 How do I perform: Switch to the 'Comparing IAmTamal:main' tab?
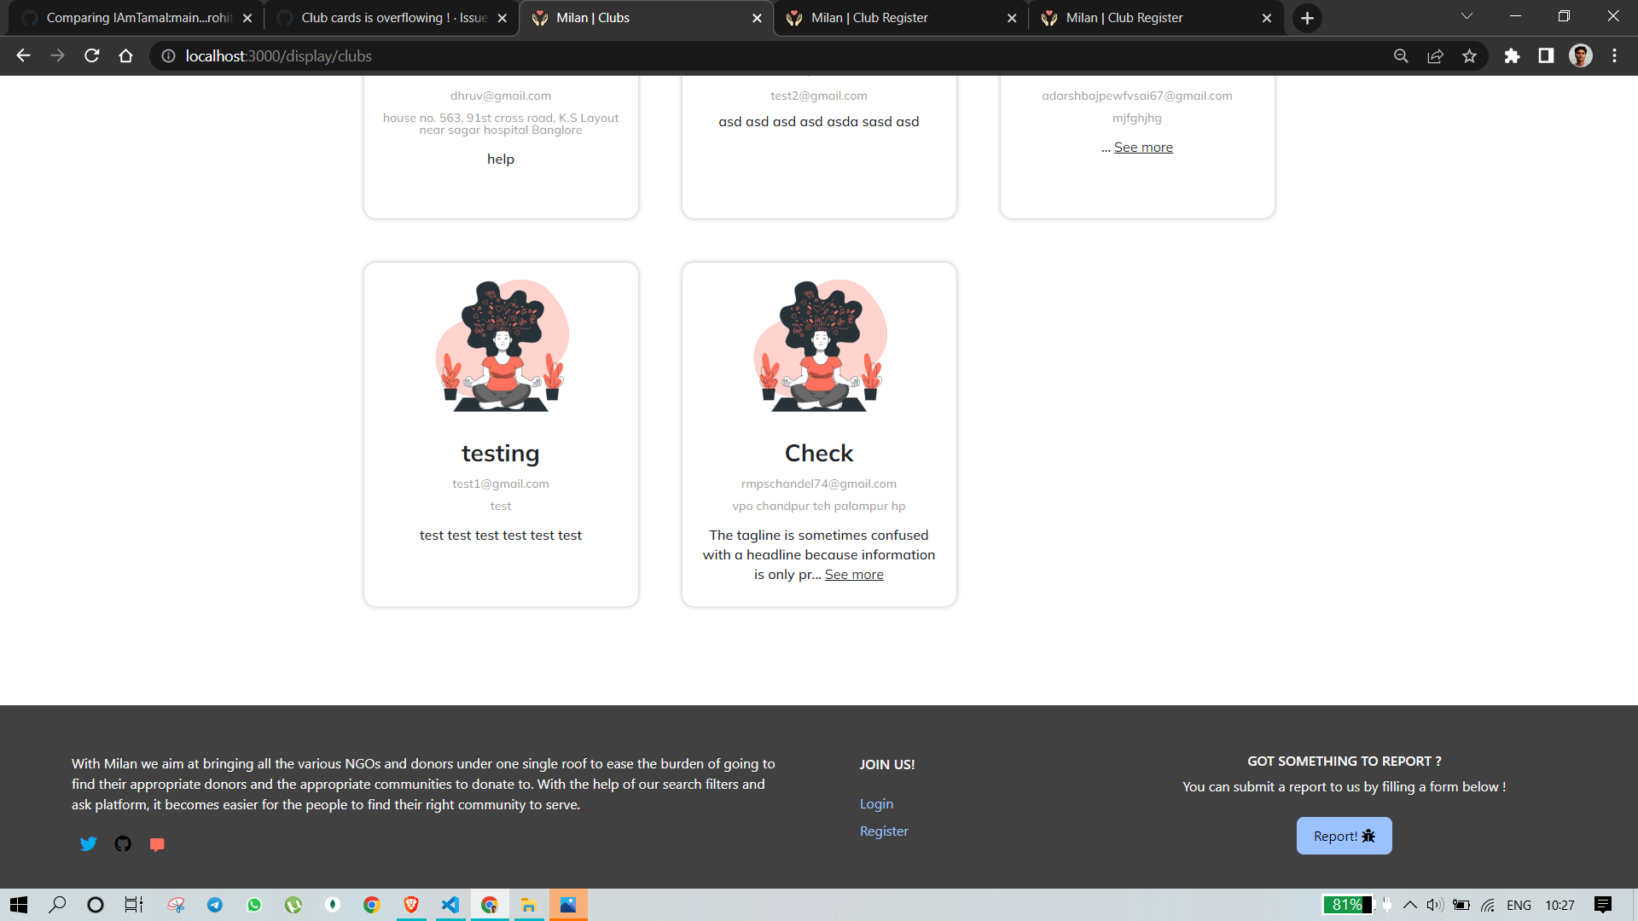[x=138, y=18]
